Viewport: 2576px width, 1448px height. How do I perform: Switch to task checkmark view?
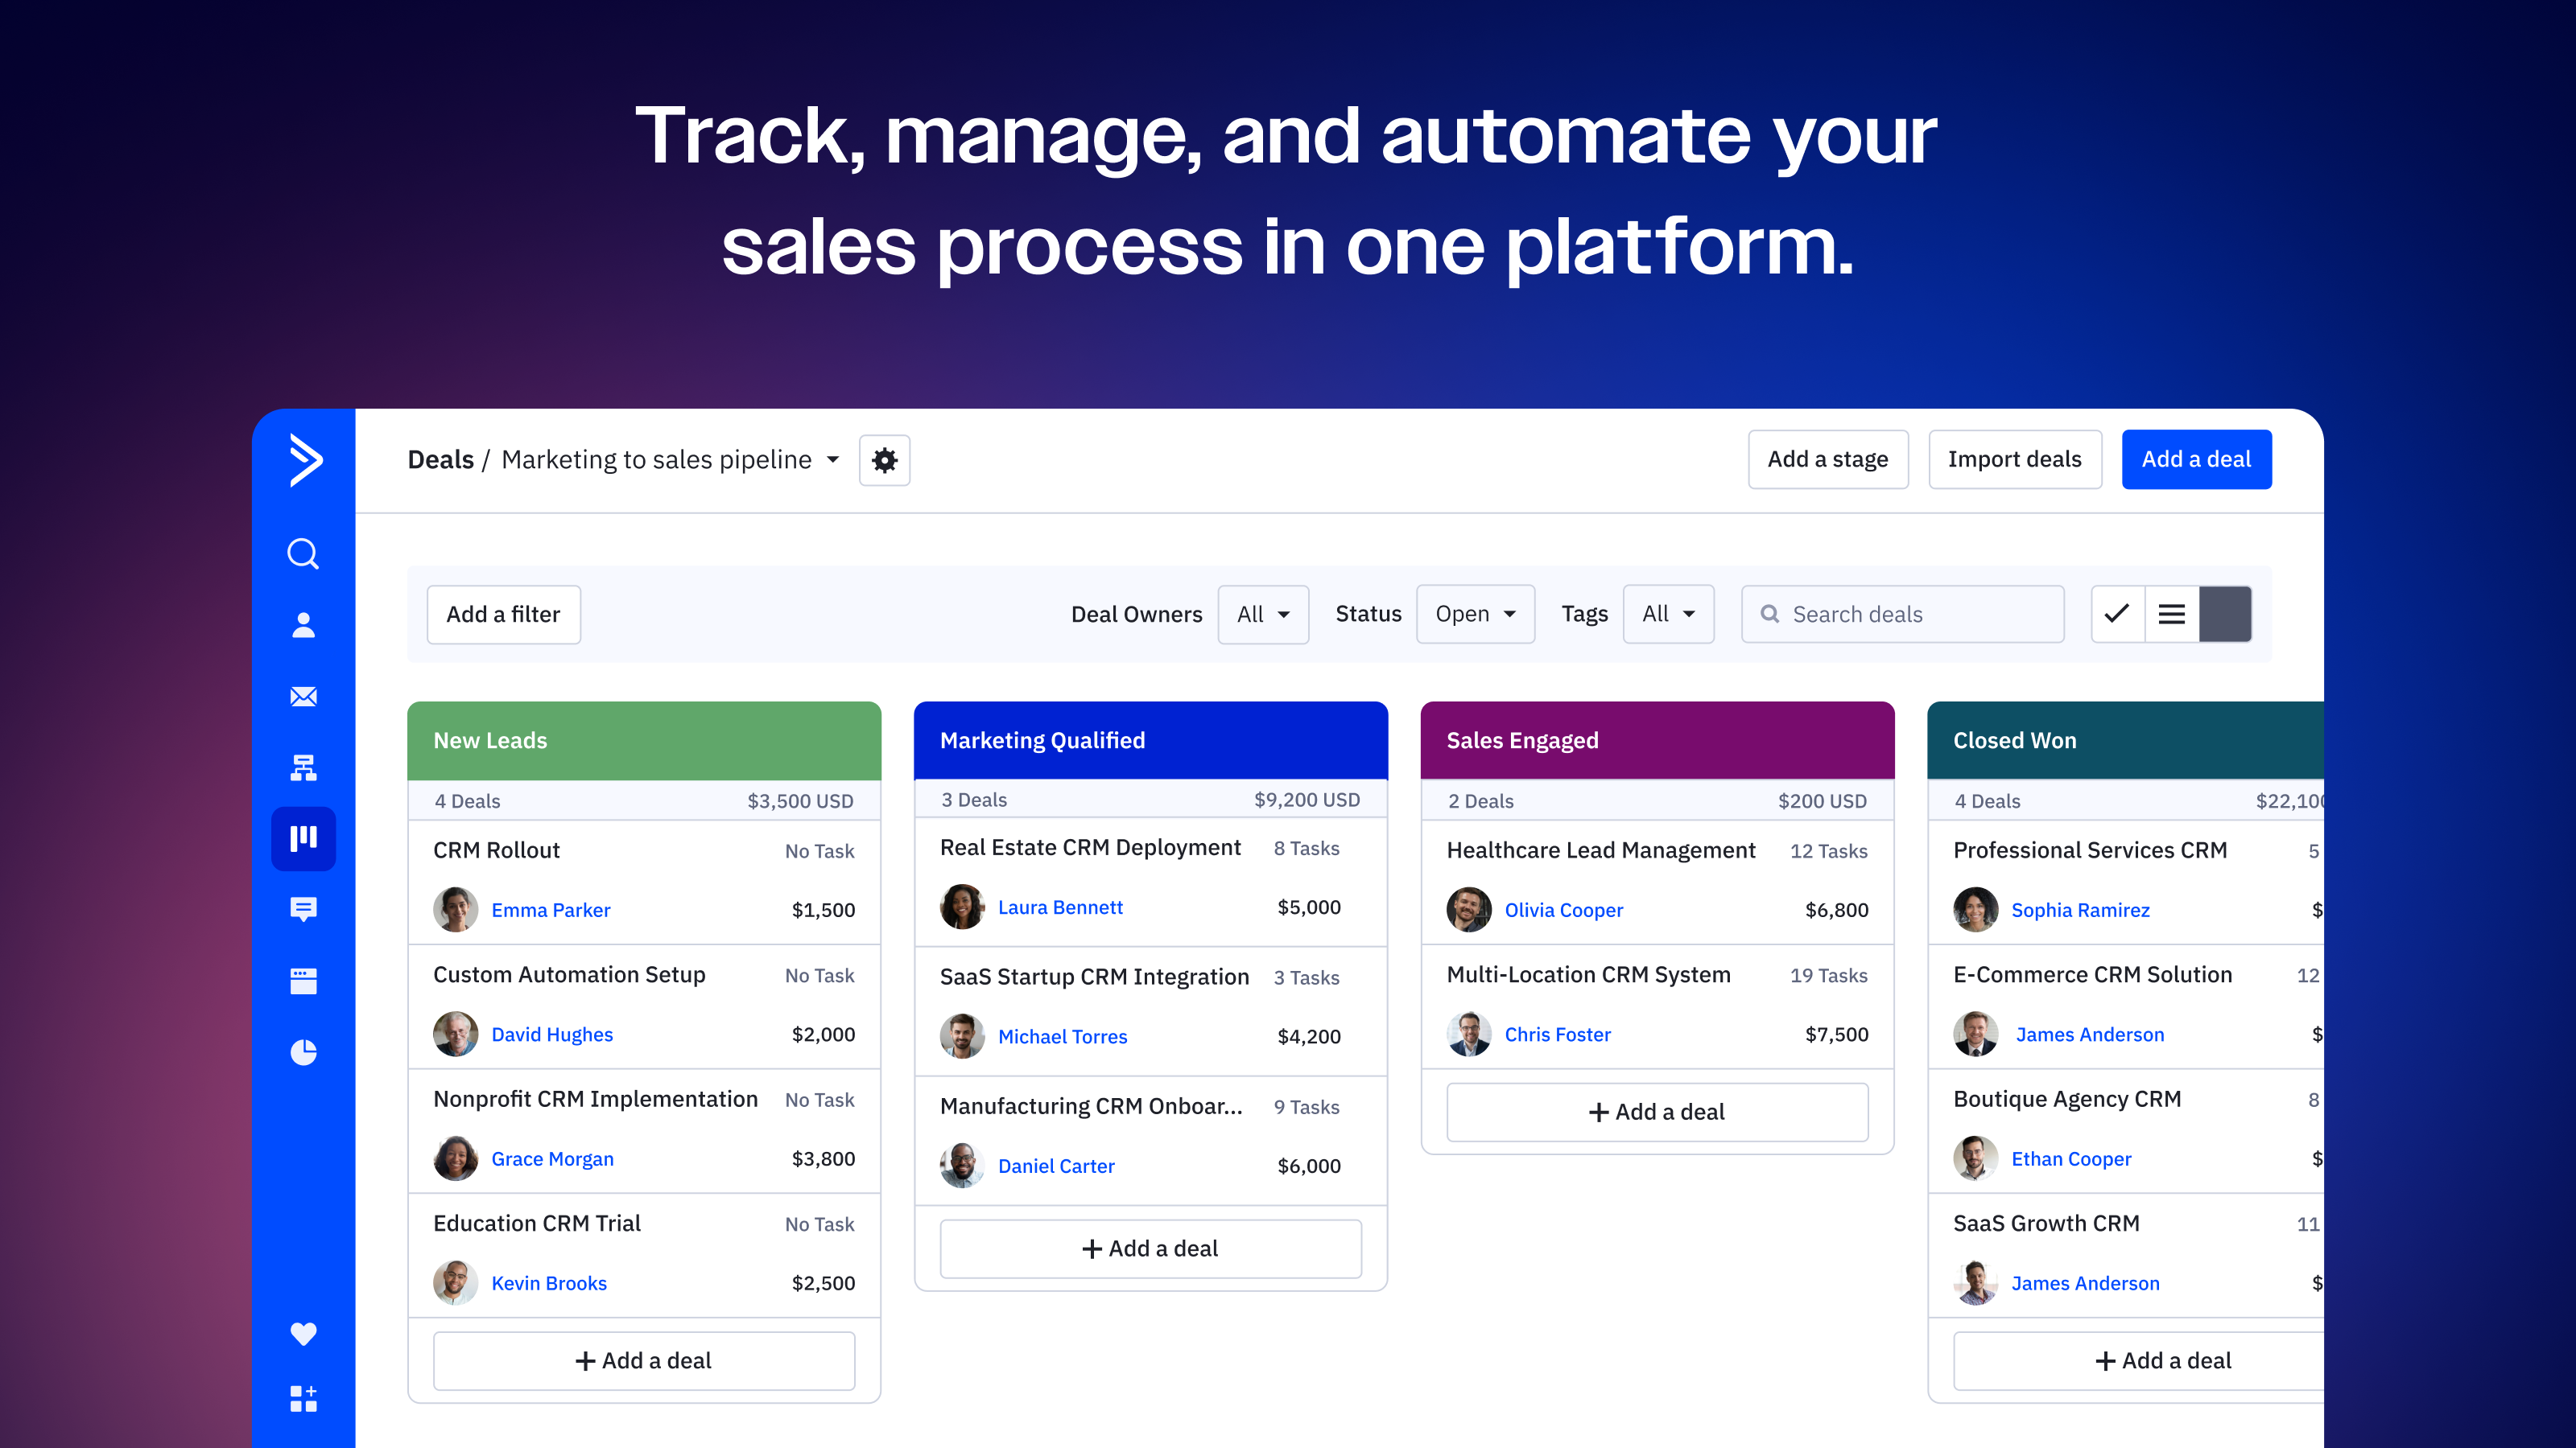tap(2117, 614)
